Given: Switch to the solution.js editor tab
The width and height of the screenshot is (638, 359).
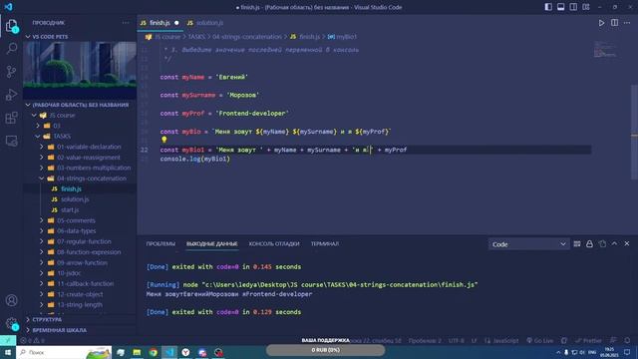Looking at the screenshot, I should (205, 23).
